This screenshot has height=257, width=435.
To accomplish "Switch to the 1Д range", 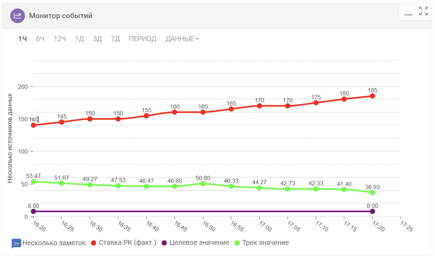I will click(79, 39).
